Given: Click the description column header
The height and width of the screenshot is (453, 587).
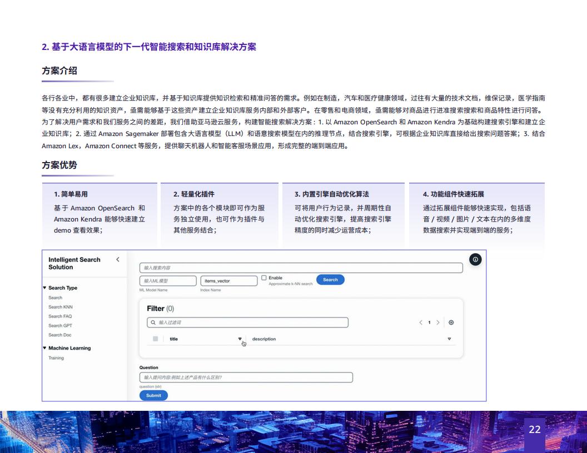Looking at the screenshot, I should tap(264, 339).
